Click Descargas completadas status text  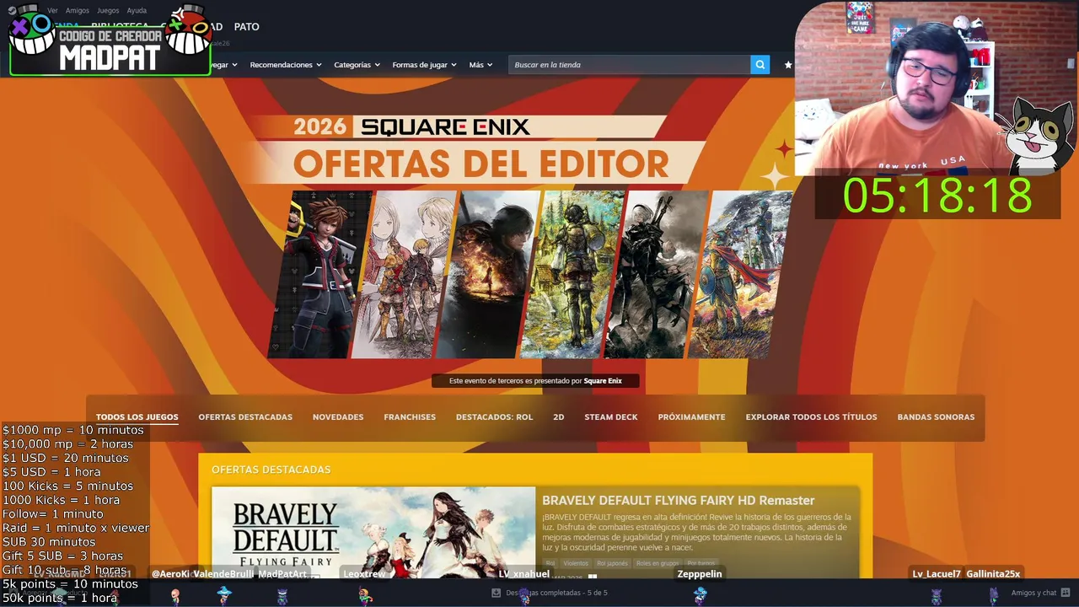tap(556, 593)
